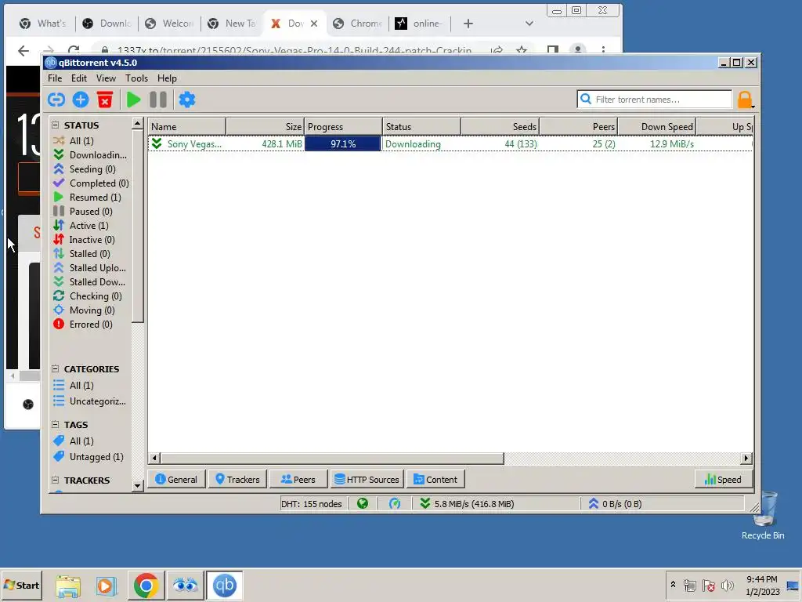Select Moving (0) filter
This screenshot has width=802, height=602.
coord(84,310)
